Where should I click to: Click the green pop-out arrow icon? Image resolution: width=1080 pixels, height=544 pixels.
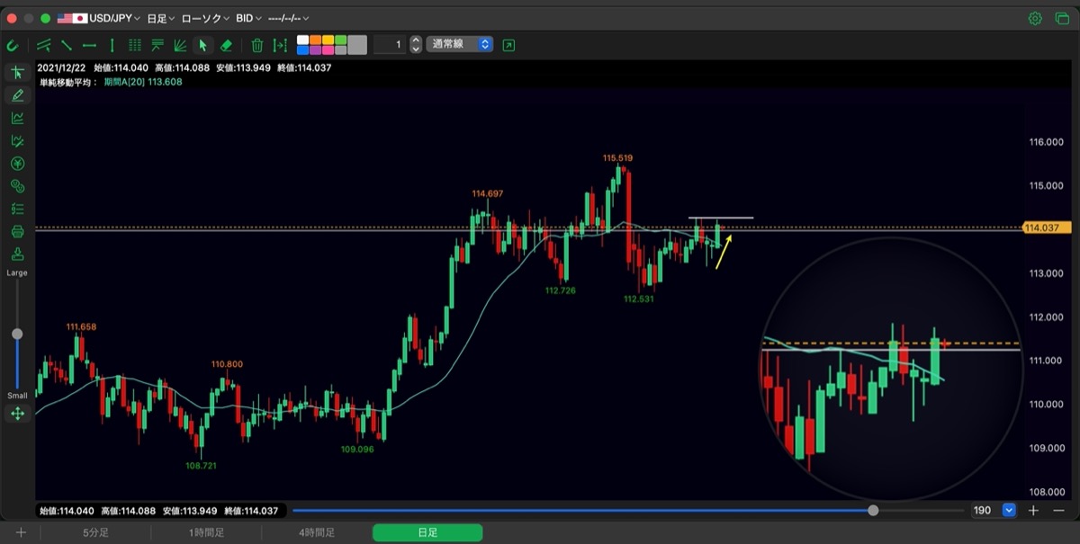(509, 44)
